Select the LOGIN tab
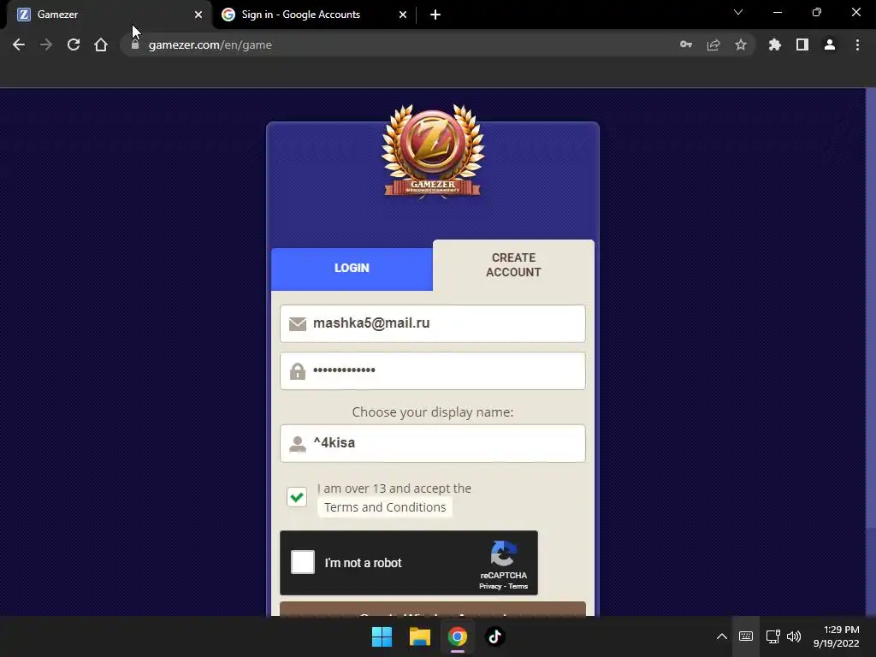The width and height of the screenshot is (876, 657). click(352, 268)
